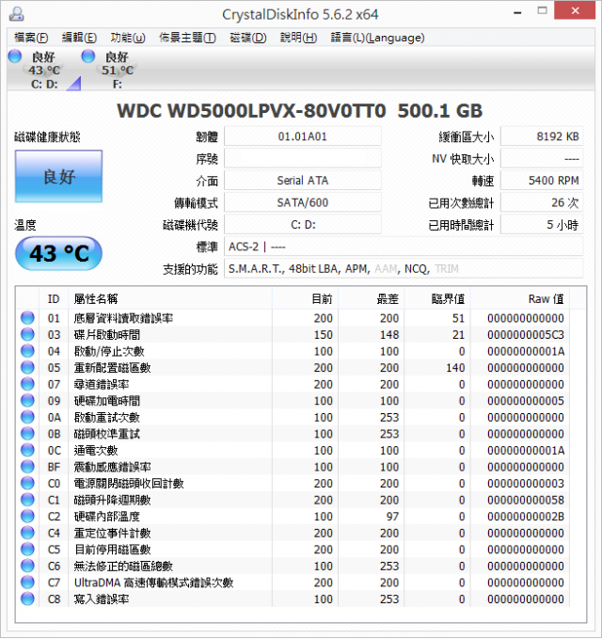Click the status orb for attribute C8
602x639 pixels.
tap(27, 599)
